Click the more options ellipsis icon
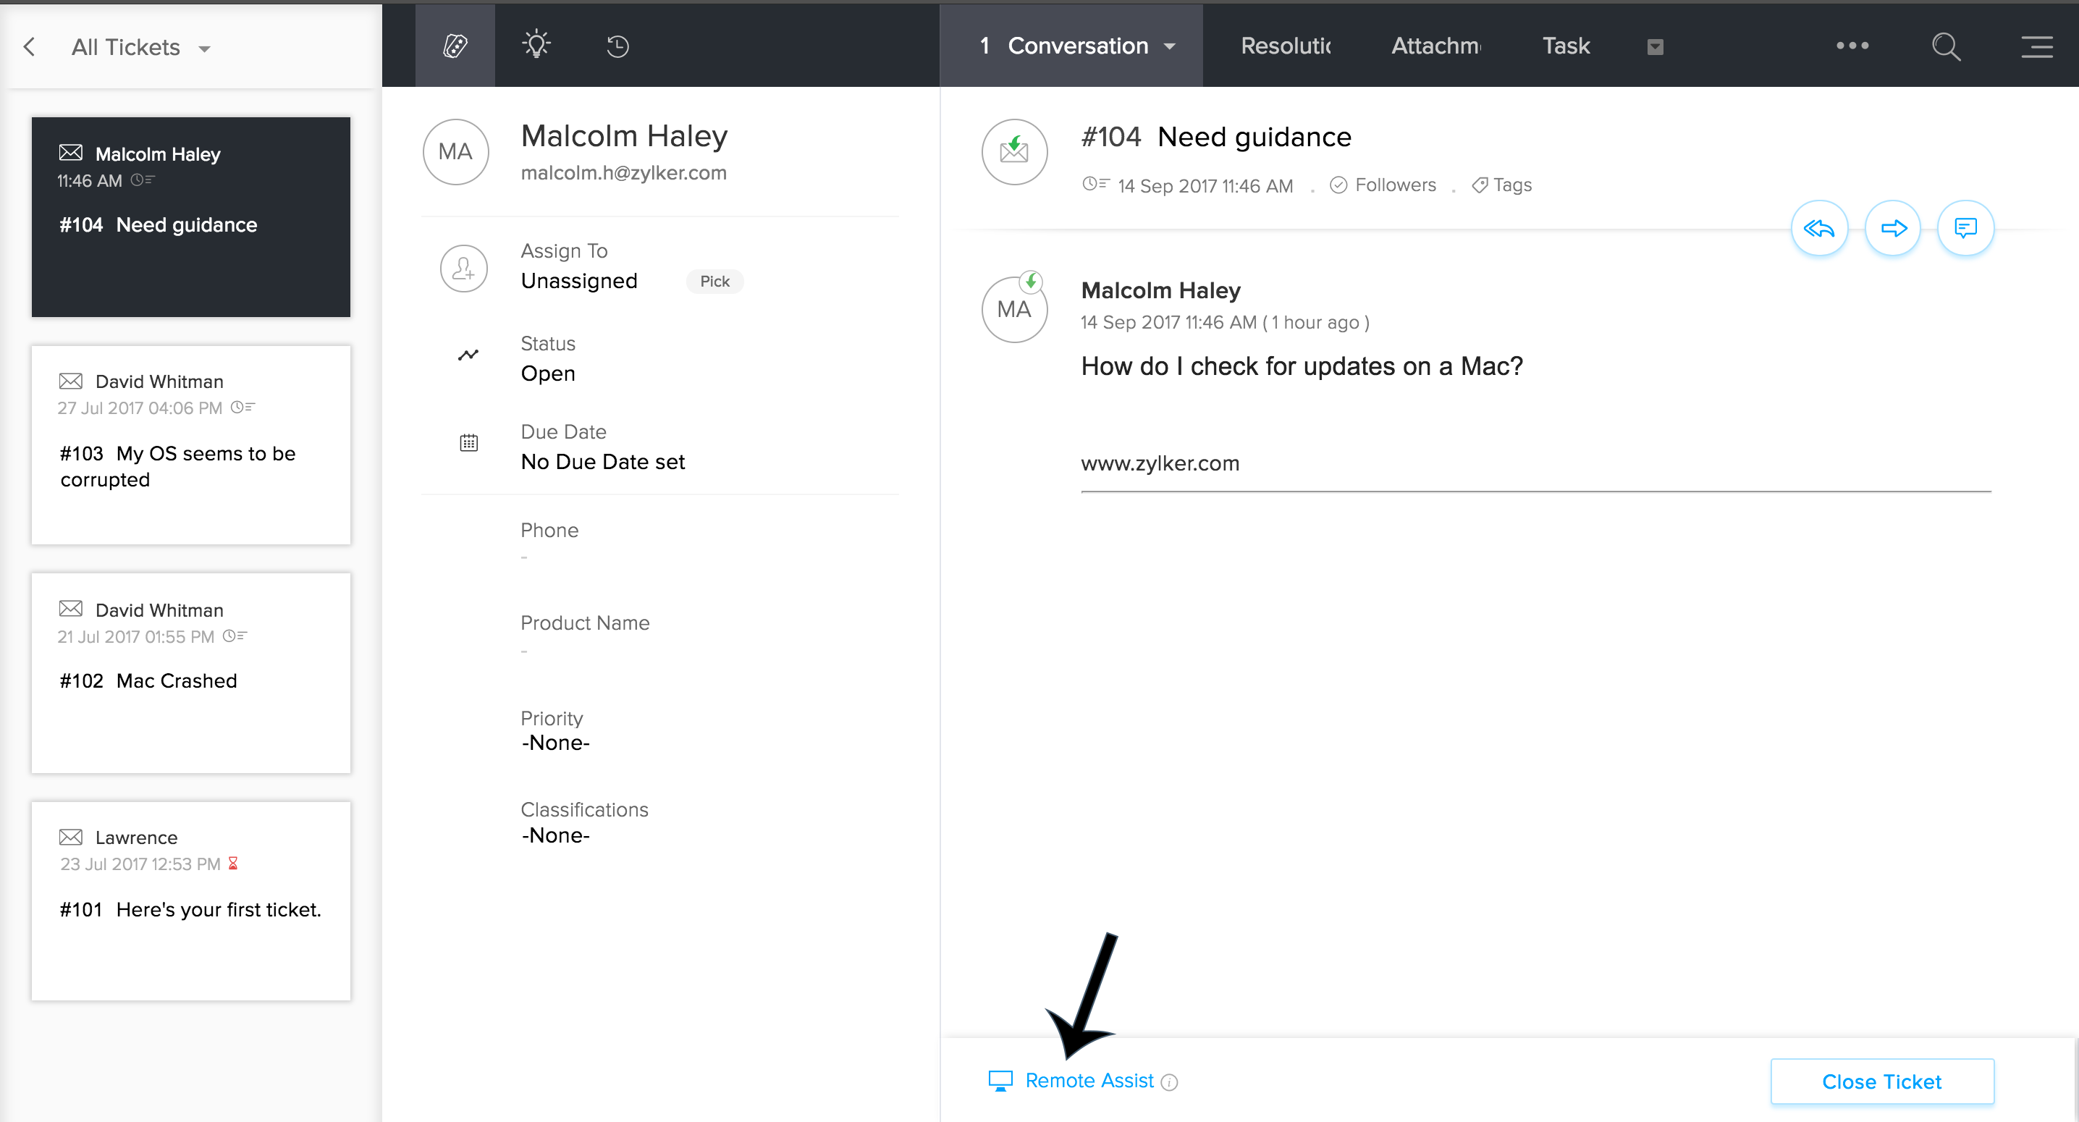Image resolution: width=2079 pixels, height=1122 pixels. (x=1852, y=47)
